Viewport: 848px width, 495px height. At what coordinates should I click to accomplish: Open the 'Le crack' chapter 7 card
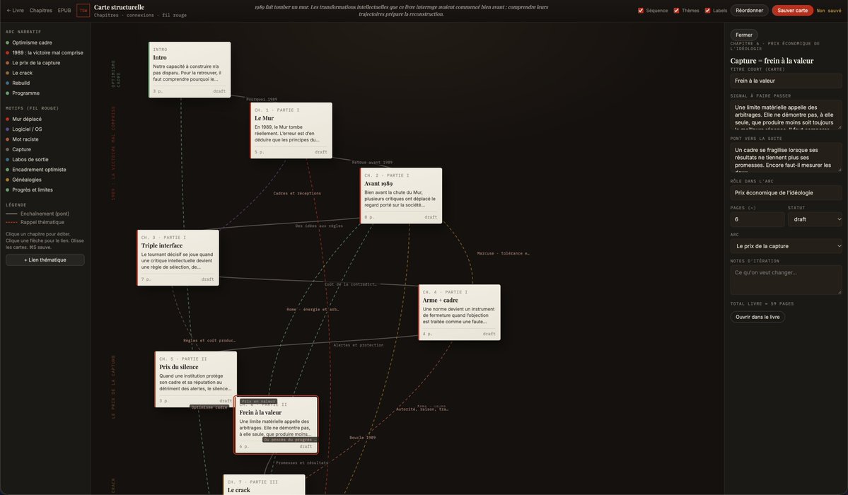coord(264,484)
